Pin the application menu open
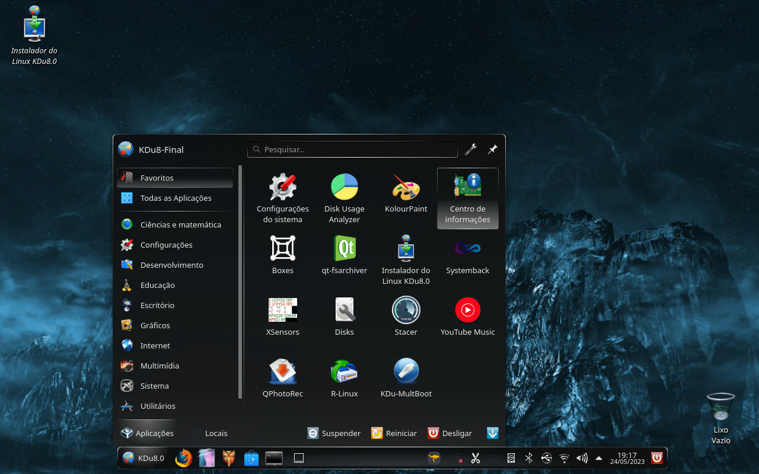The image size is (759, 474). pyautogui.click(x=493, y=149)
